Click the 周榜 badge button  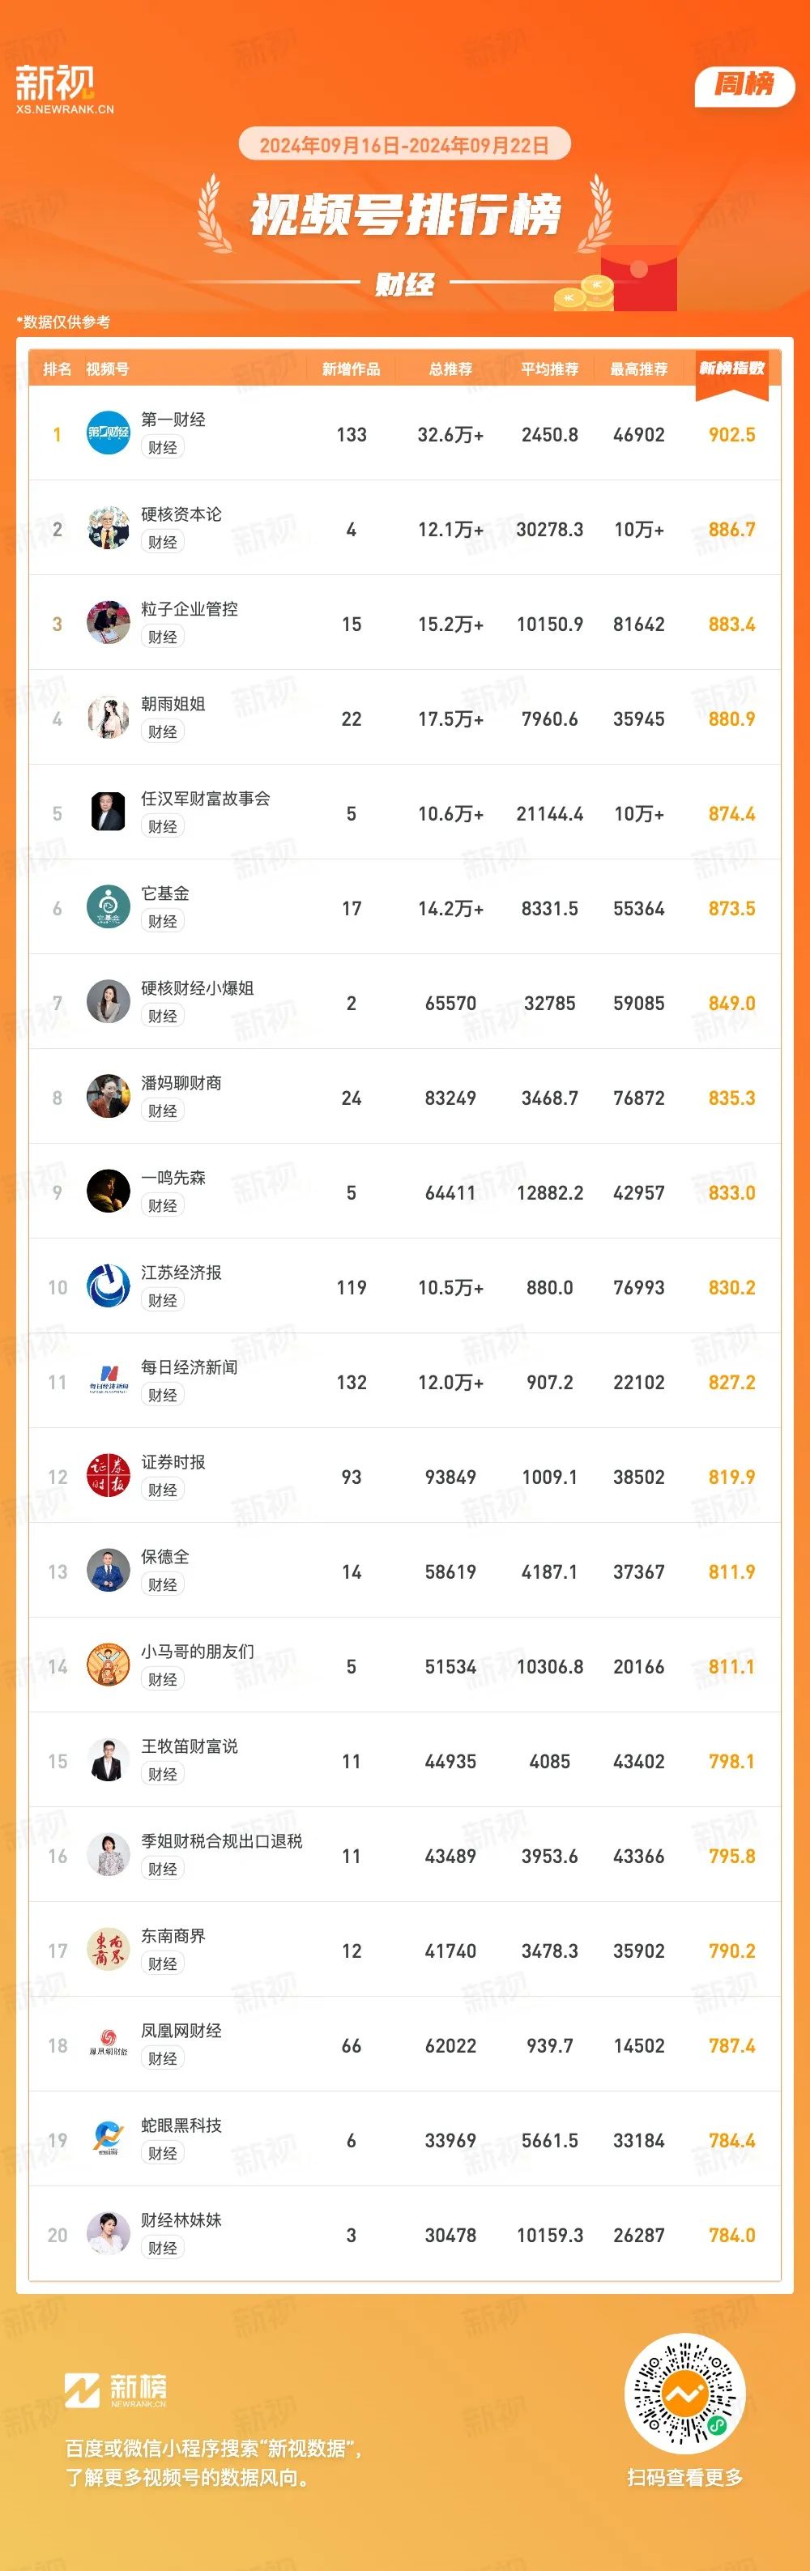[x=744, y=85]
